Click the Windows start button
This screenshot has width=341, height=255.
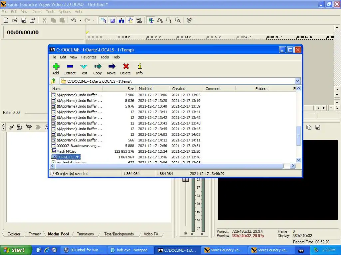16,250
